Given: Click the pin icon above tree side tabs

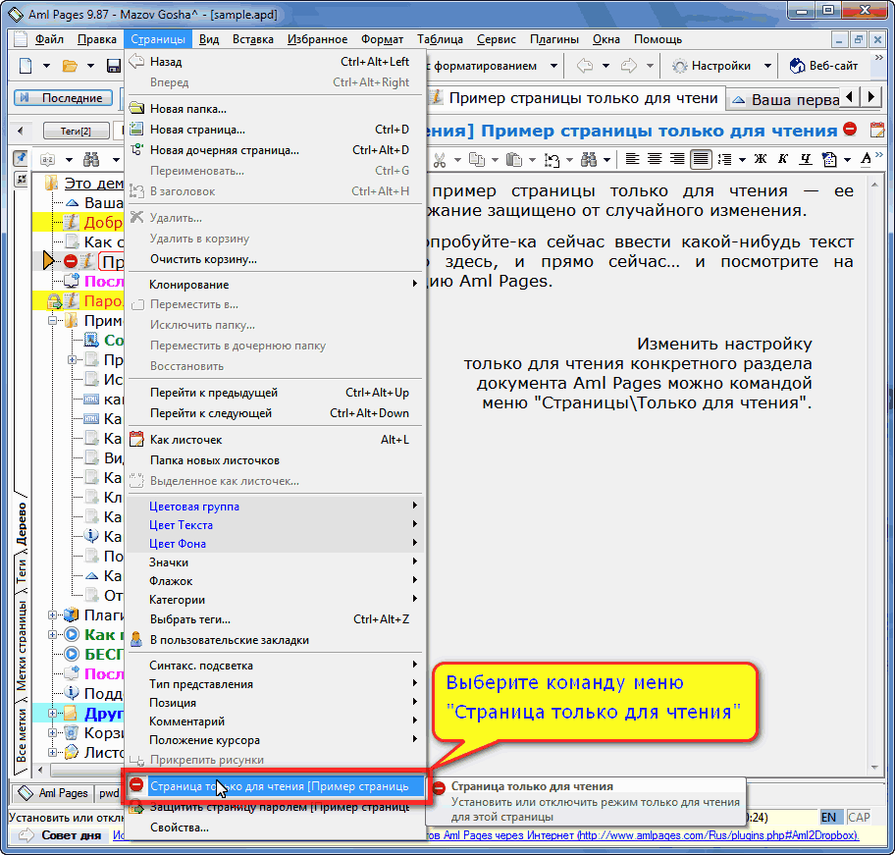Looking at the screenshot, I should (x=22, y=158).
